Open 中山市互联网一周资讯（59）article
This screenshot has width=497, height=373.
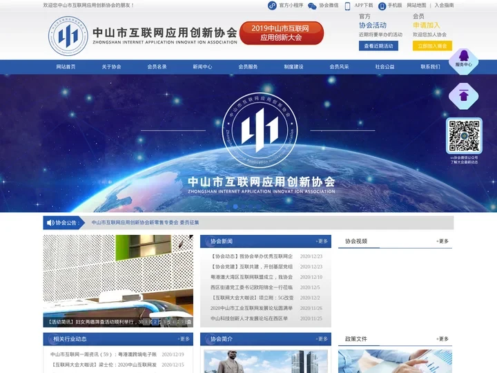(104, 354)
